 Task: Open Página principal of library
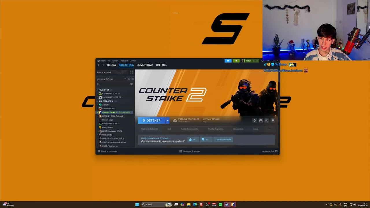point(113,72)
